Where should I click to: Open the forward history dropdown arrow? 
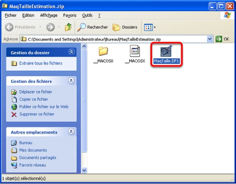tap(59, 27)
